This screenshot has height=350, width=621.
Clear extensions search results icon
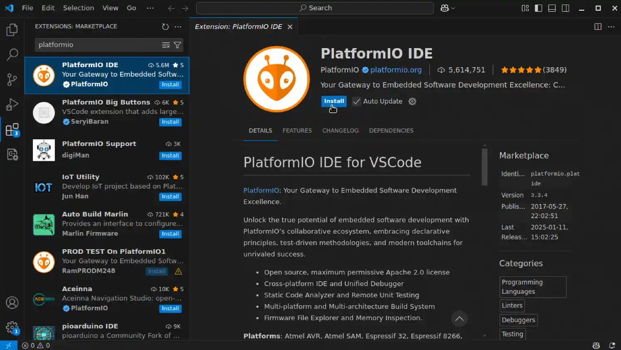click(166, 45)
